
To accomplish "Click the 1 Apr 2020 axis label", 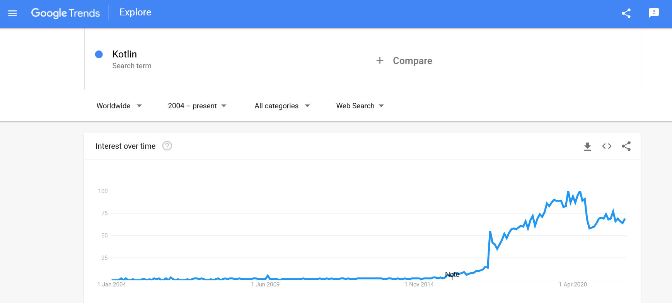I will (573, 284).
